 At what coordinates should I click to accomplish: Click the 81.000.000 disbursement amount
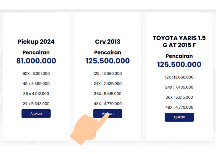[36, 61]
